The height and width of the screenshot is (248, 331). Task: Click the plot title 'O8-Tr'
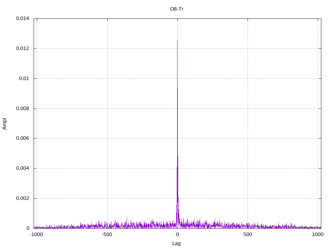176,9
